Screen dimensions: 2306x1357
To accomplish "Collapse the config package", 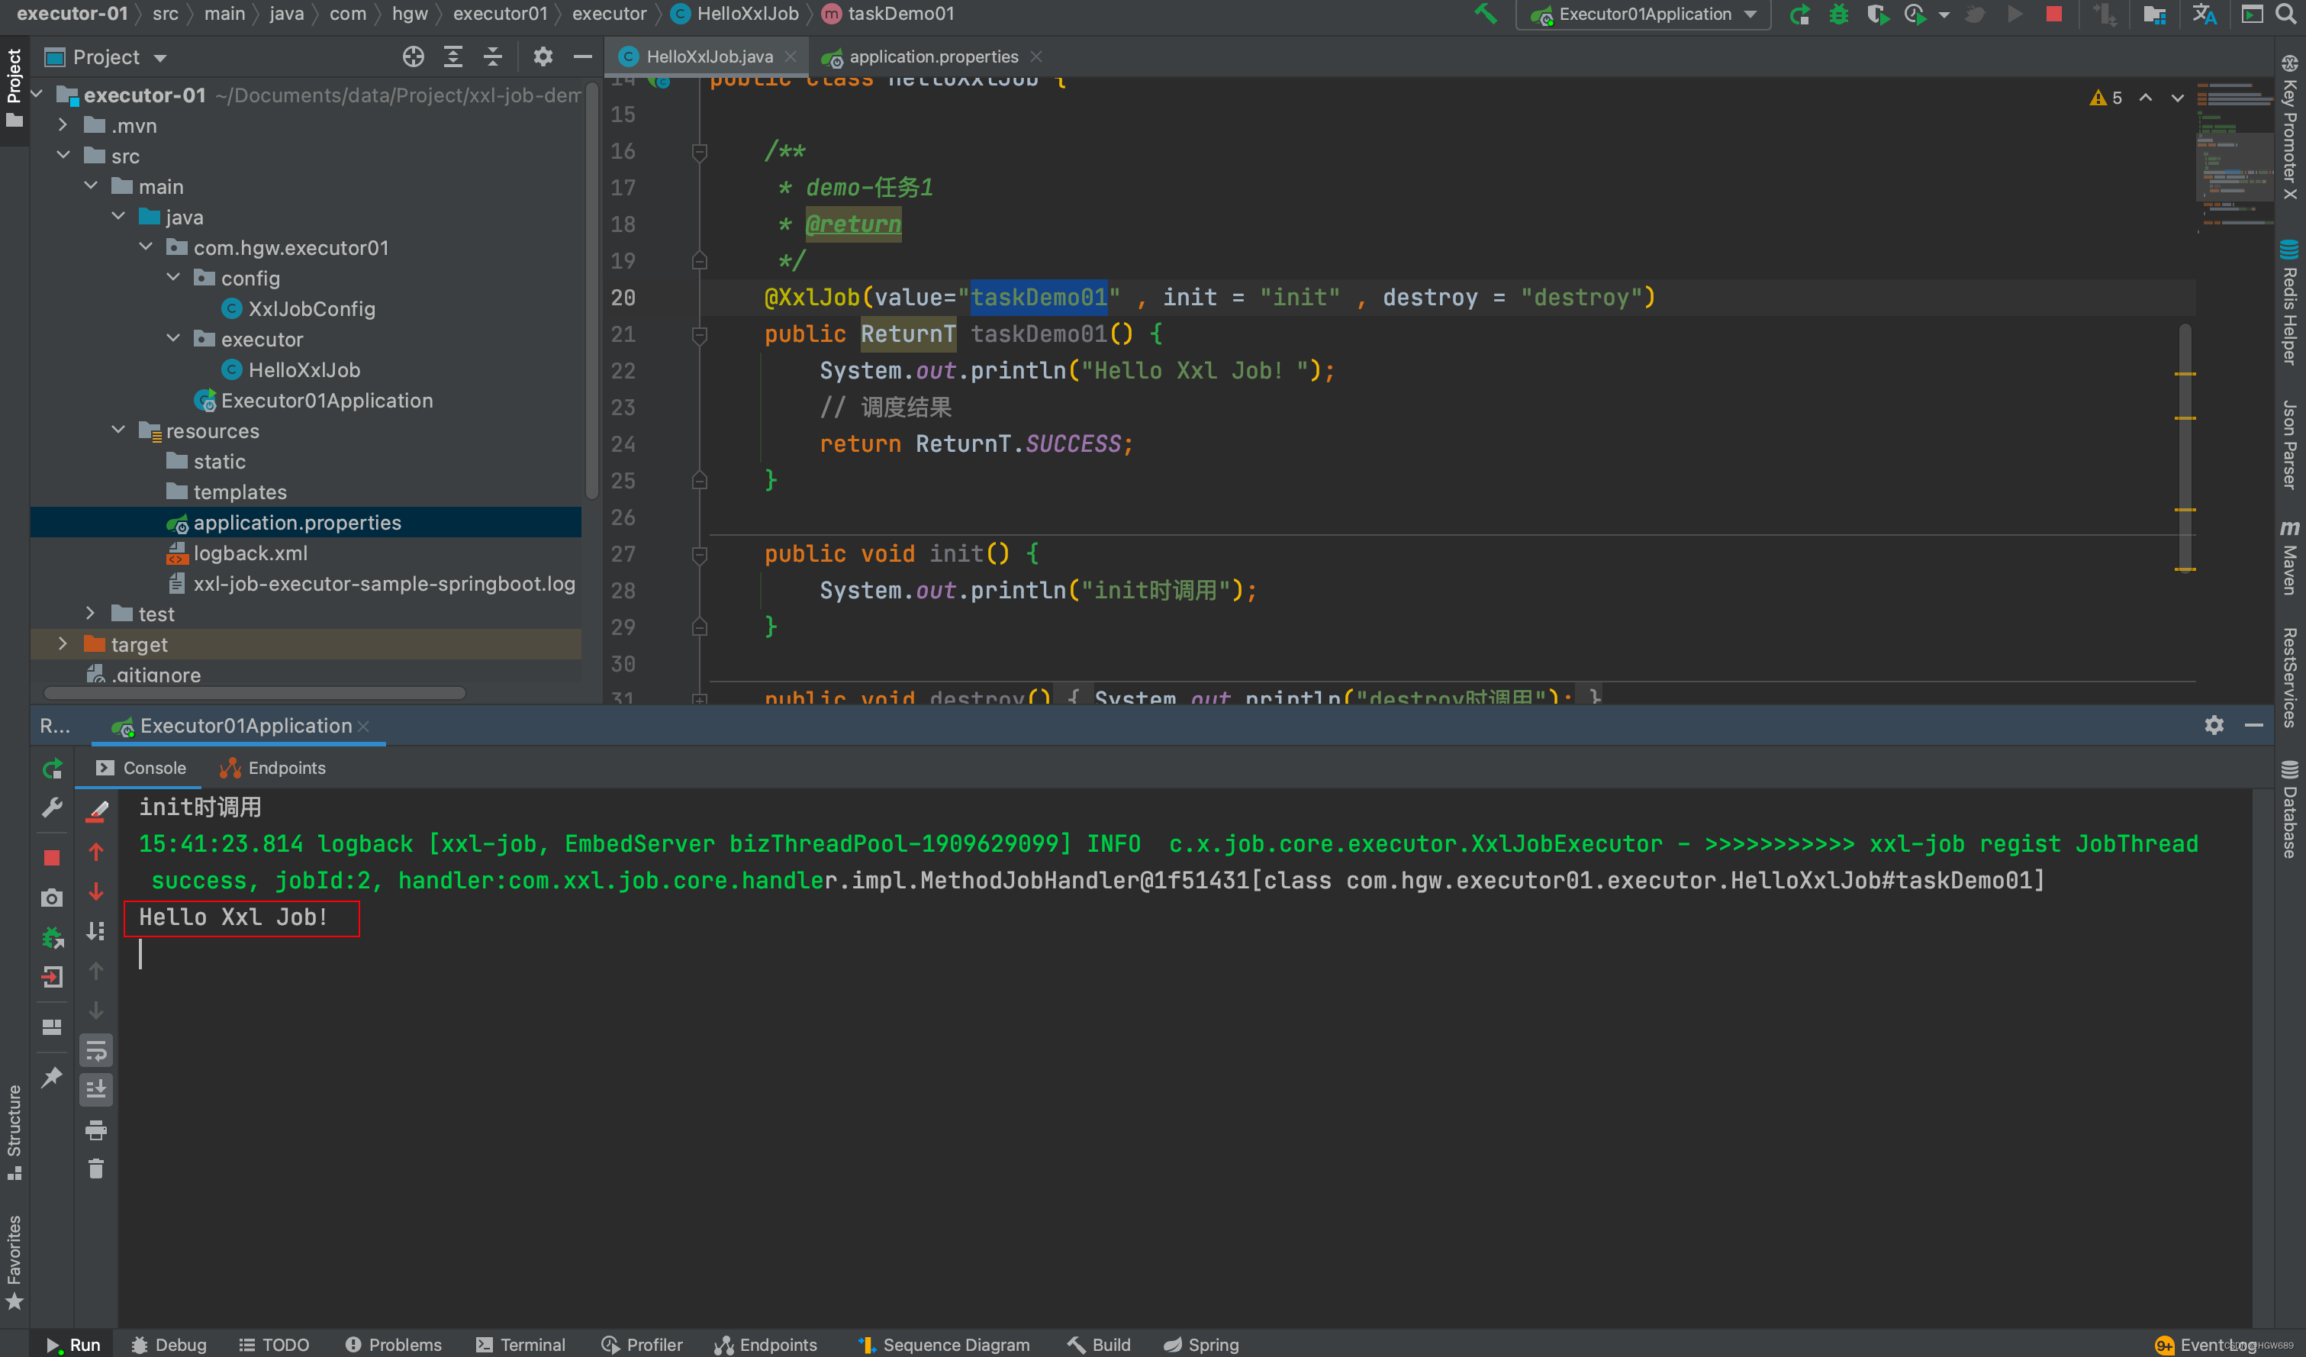I will tap(173, 277).
